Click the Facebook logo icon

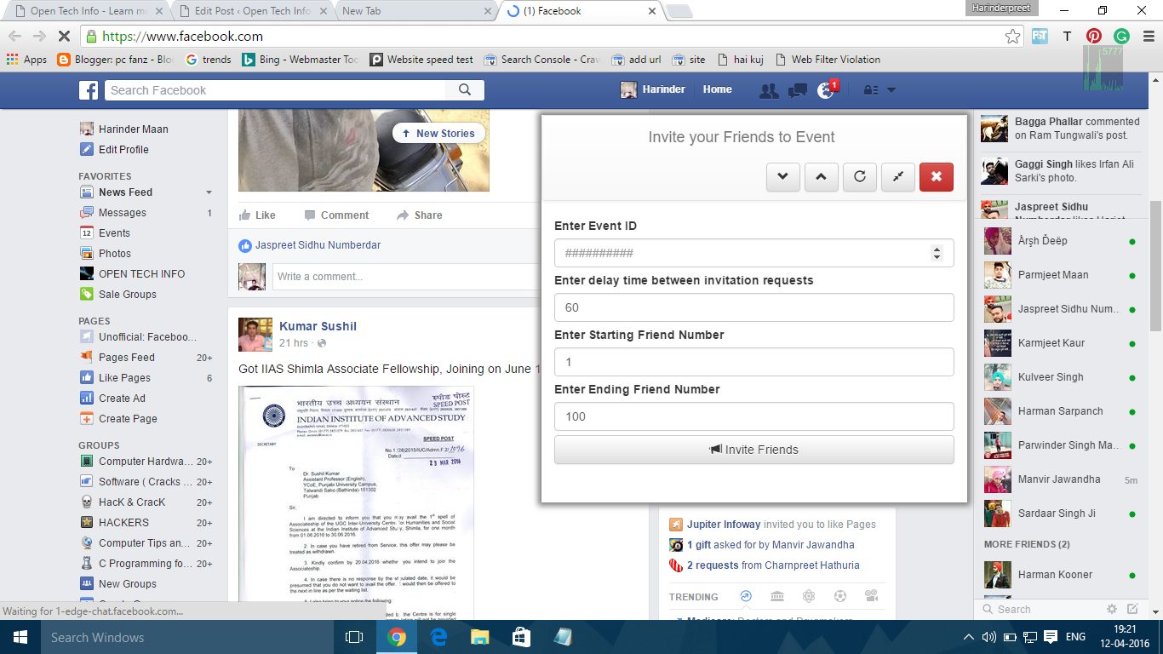click(x=89, y=90)
